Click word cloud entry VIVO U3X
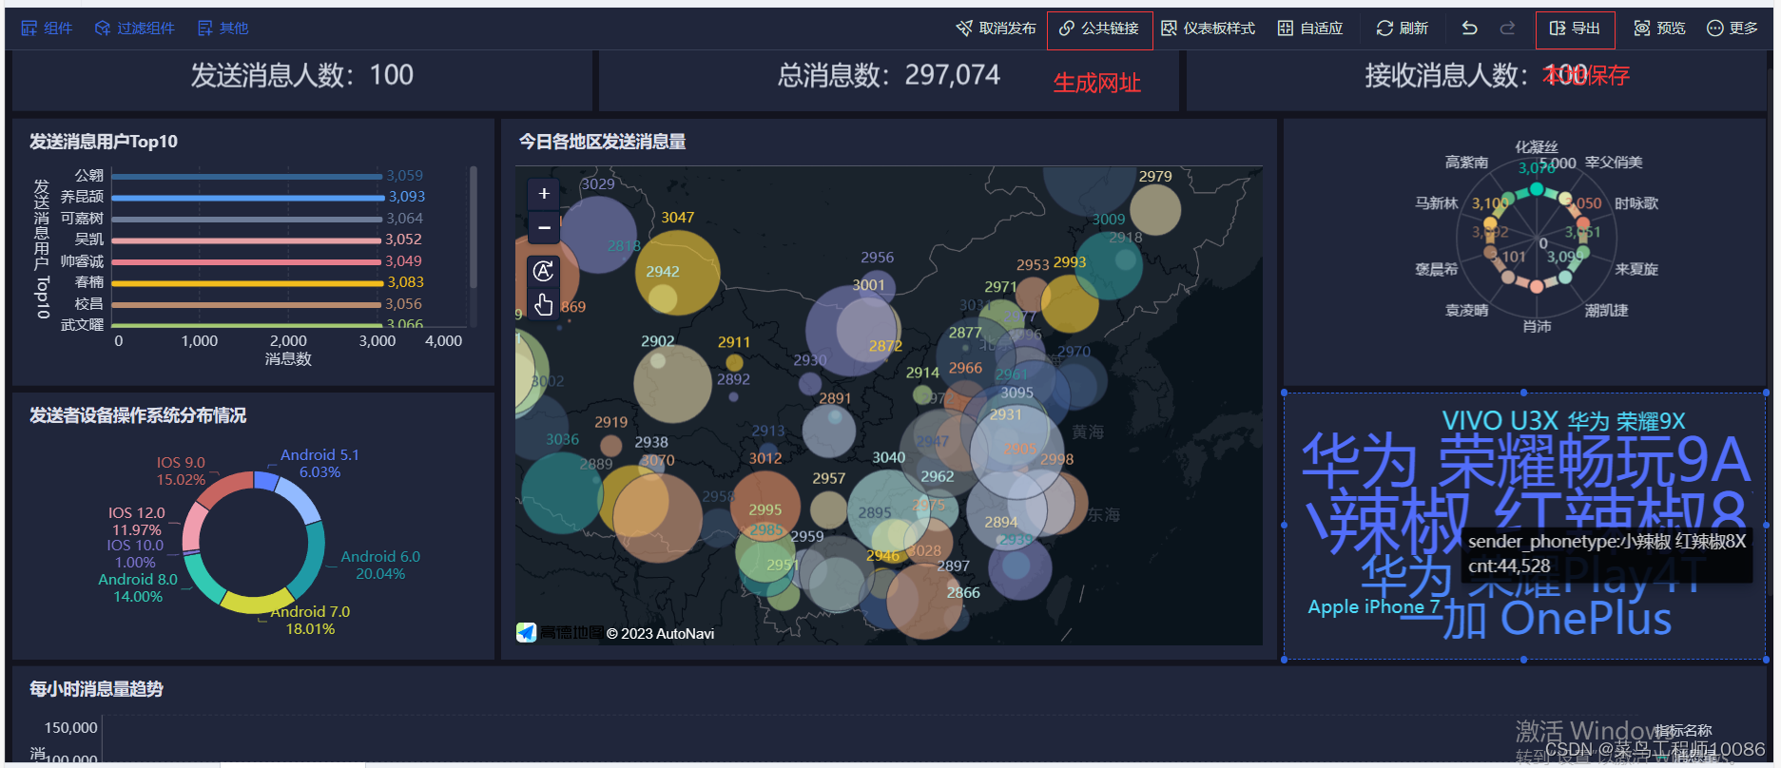The image size is (1781, 768). pyautogui.click(x=1500, y=421)
